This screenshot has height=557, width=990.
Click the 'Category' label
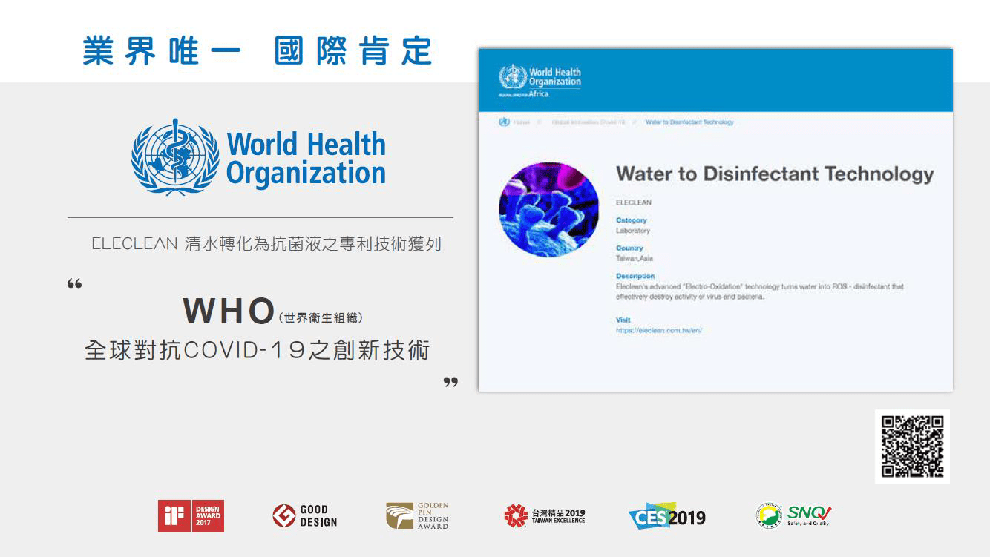tap(632, 220)
